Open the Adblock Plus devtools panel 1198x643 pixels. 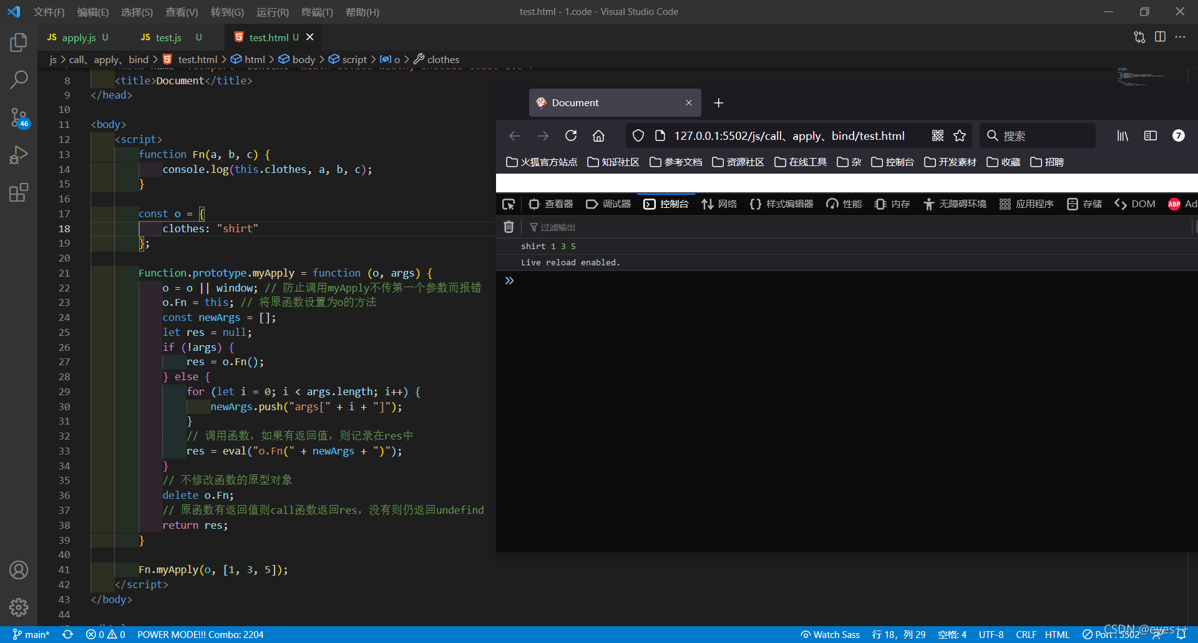pos(1182,204)
